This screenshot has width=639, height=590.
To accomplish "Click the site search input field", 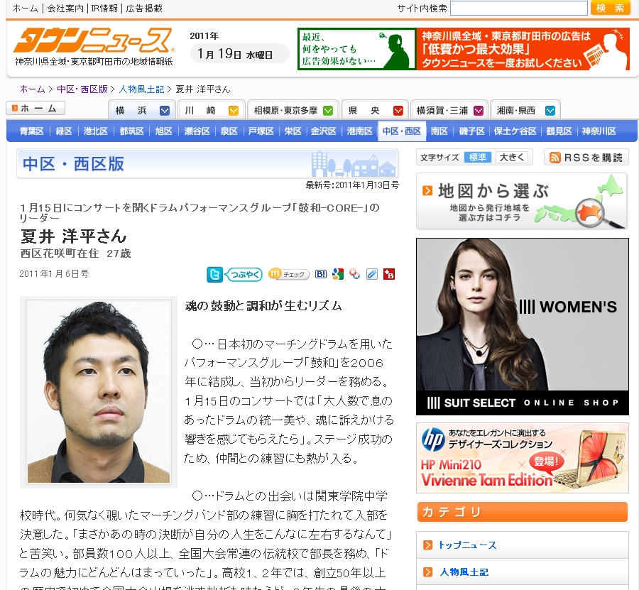I will click(x=518, y=9).
